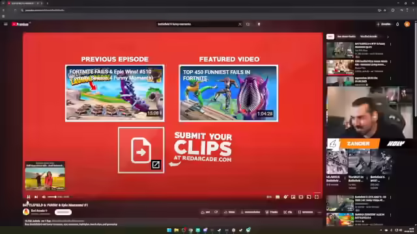Open options for second Shorts item
417x234 pixels.
click(x=367, y=178)
